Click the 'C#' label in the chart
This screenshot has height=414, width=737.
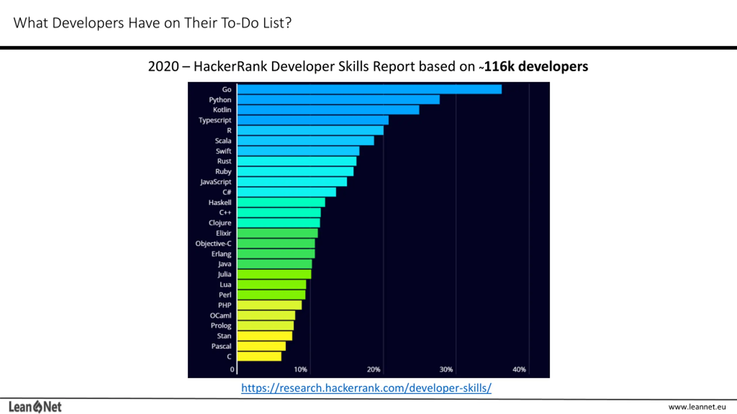227,192
